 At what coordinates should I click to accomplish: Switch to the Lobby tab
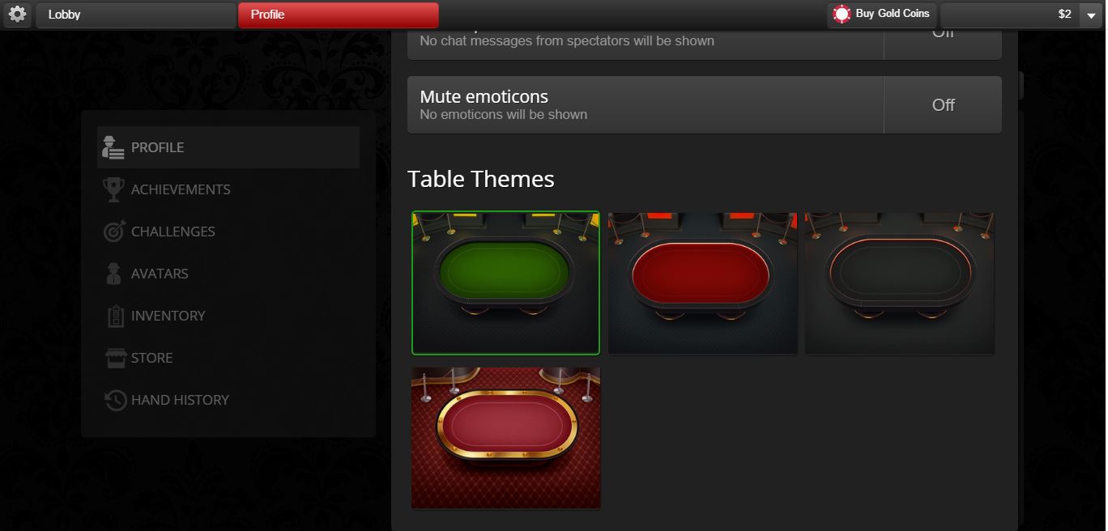(x=135, y=15)
